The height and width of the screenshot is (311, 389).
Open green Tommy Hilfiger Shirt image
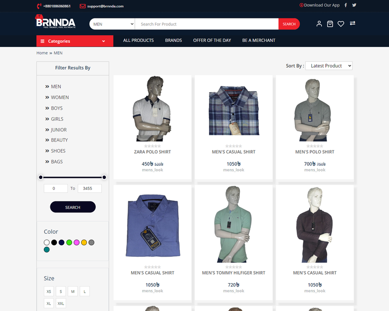(x=233, y=224)
